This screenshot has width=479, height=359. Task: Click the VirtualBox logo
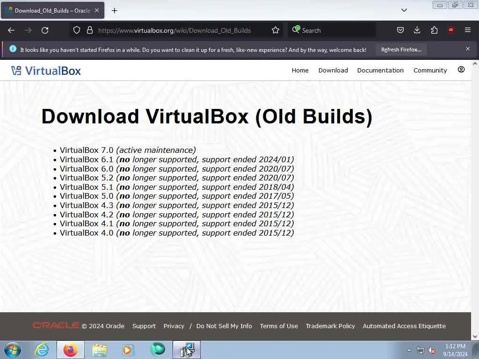[46, 71]
